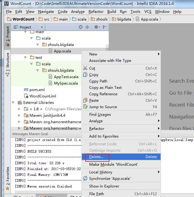The image size is (194, 197).
Task: Open the Refactor submenu in context menu
Action: (121, 129)
